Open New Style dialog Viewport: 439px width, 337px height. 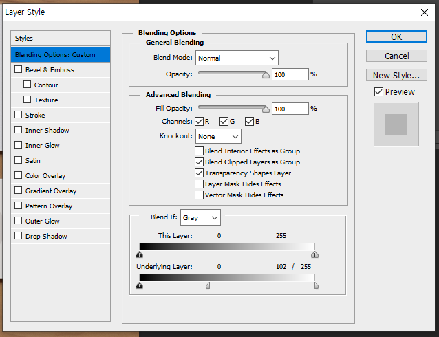[396, 75]
